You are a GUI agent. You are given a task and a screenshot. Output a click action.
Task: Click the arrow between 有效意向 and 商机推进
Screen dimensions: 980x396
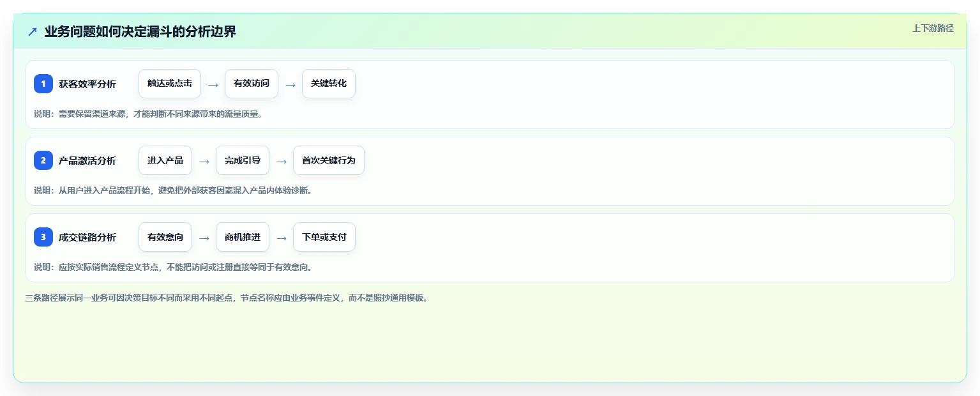tap(204, 238)
